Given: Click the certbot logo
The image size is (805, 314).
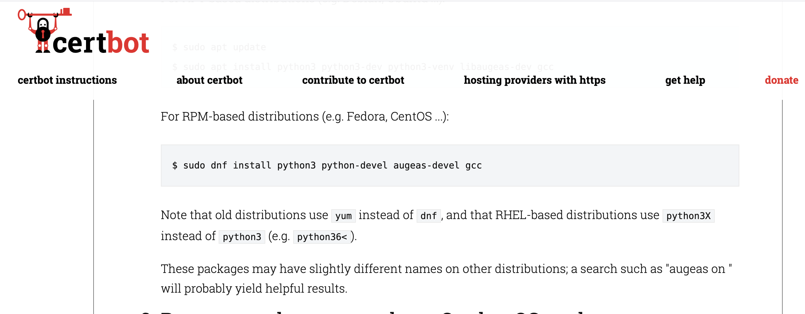Looking at the screenshot, I should (x=83, y=31).
